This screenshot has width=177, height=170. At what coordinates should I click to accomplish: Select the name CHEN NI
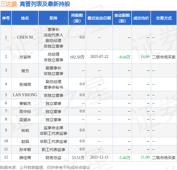point(25,37)
